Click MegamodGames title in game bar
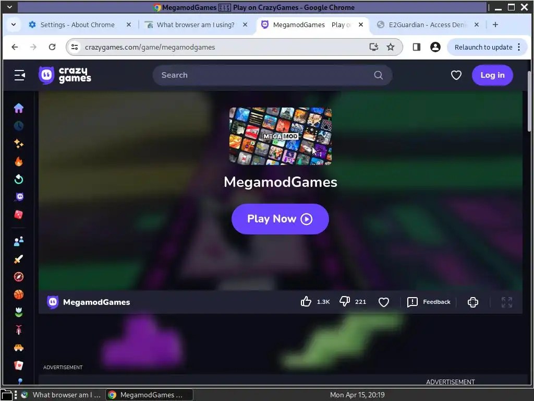The width and height of the screenshot is (534, 401). point(96,302)
